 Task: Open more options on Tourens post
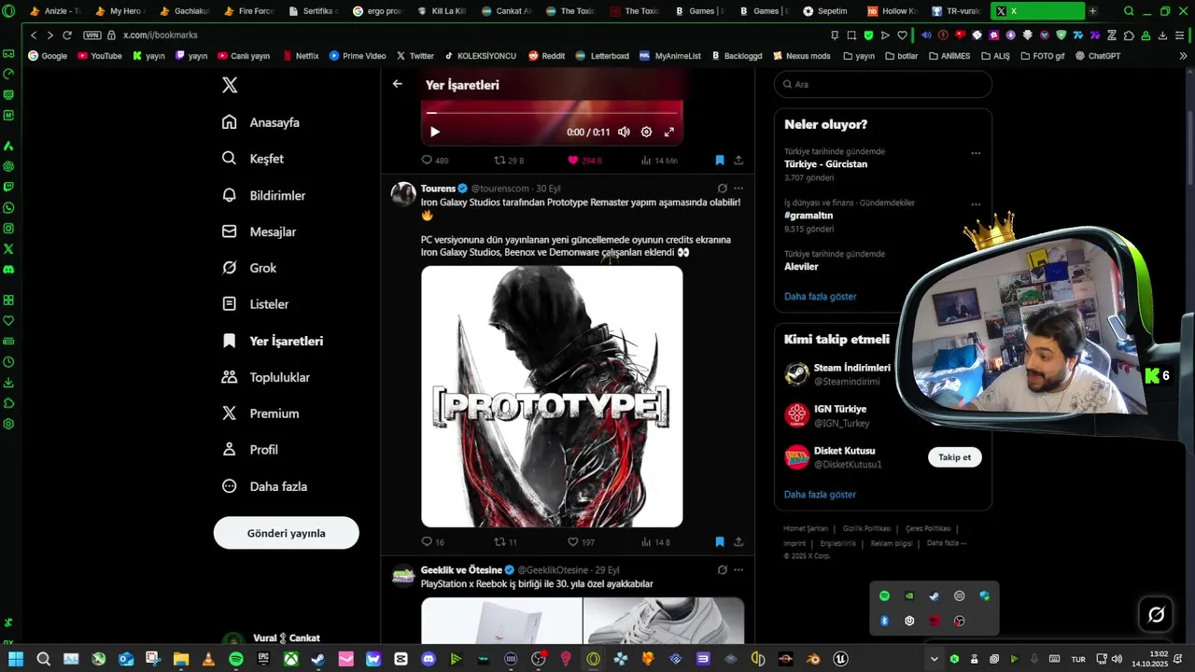click(738, 189)
